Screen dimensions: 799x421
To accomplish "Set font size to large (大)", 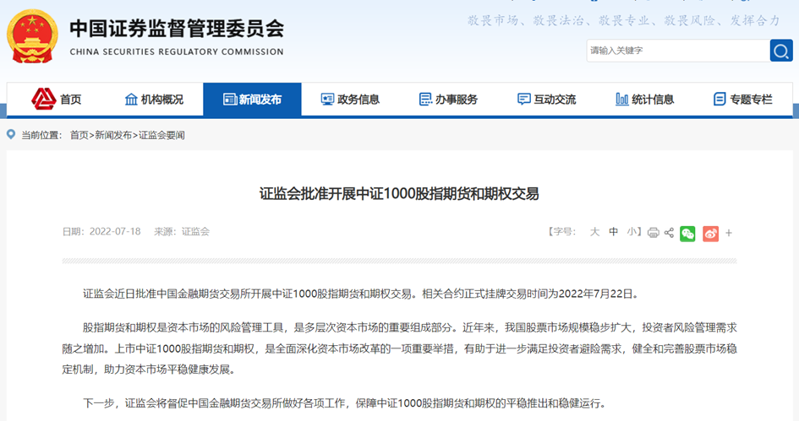I will (x=594, y=232).
